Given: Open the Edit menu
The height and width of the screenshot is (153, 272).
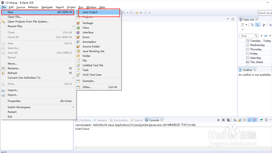Looking at the screenshot, I should pos(11,7).
